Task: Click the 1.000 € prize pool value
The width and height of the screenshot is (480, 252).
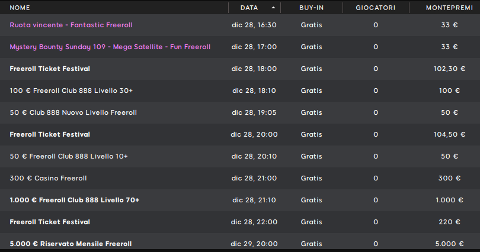Action: (x=449, y=200)
